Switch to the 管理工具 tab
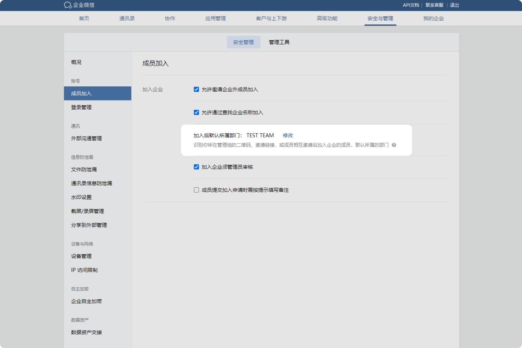The image size is (522, 348). point(279,42)
